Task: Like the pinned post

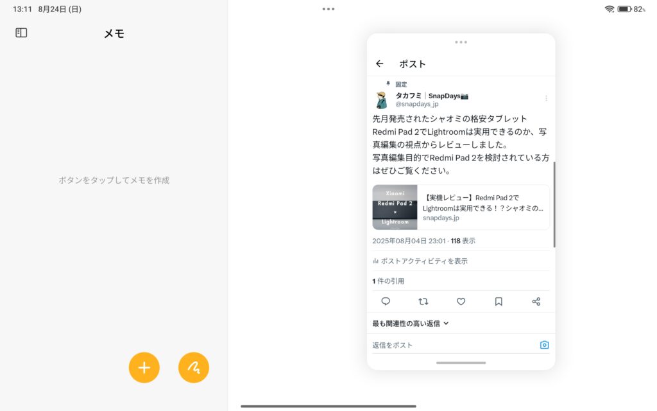Action: tap(461, 301)
